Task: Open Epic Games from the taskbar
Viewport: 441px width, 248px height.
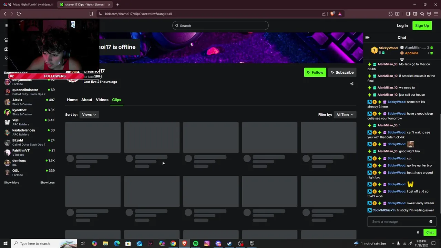Action: click(x=252, y=244)
